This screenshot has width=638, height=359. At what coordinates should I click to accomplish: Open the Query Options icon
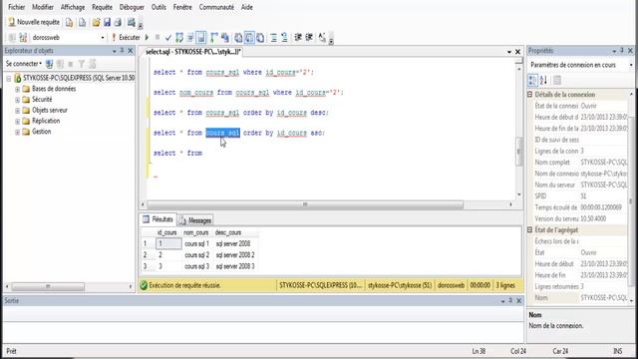[190, 38]
